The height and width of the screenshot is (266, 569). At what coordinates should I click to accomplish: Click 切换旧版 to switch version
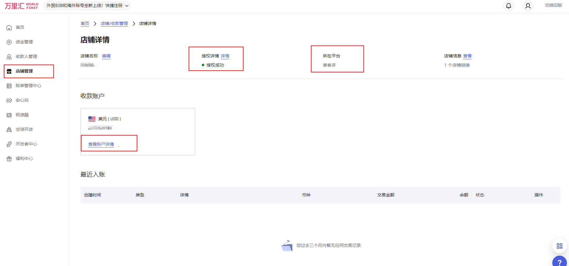click(x=553, y=5)
